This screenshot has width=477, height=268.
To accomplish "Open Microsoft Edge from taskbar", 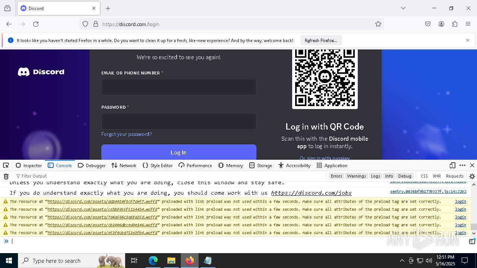I will [x=153, y=261].
